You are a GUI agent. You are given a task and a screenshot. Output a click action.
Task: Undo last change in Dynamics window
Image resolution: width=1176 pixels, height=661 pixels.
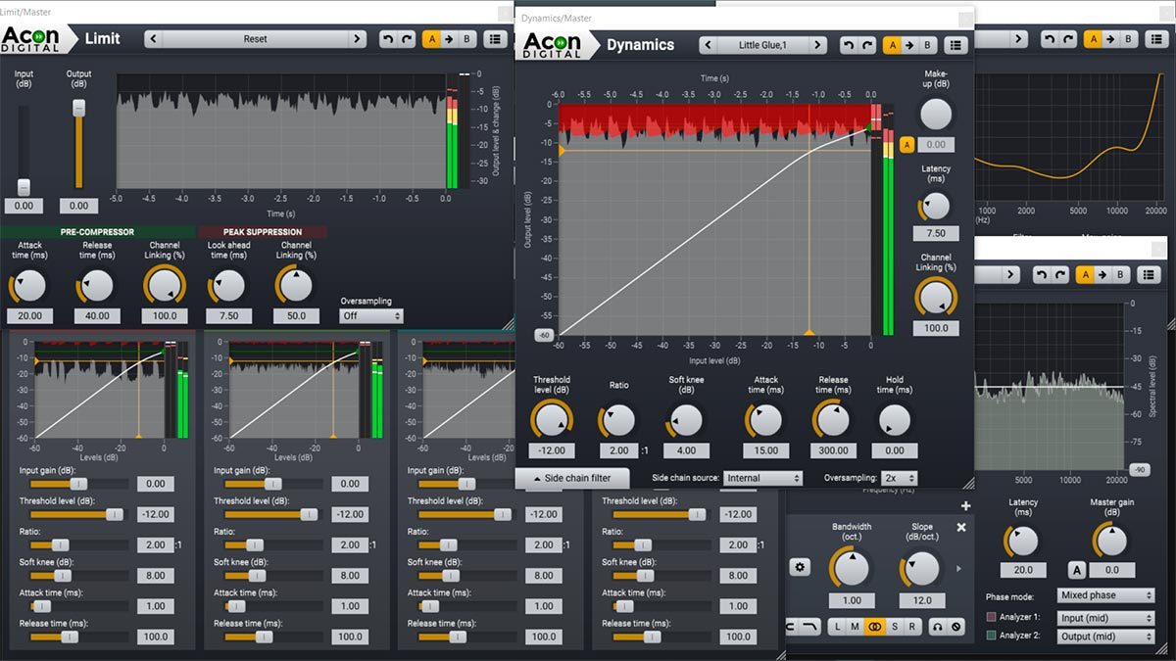coord(849,45)
